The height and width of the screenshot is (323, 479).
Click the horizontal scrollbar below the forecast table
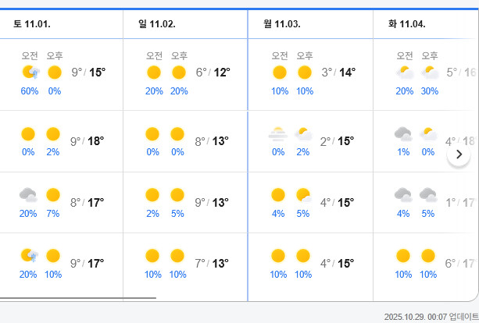point(78,298)
